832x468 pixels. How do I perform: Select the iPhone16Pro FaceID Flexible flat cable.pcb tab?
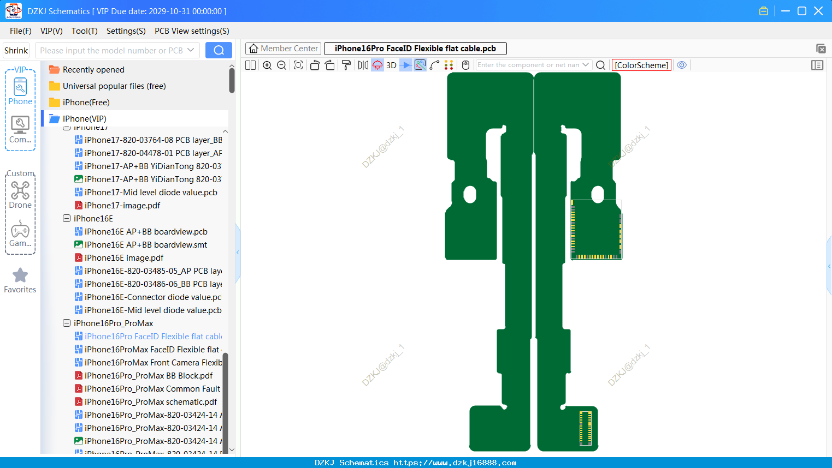point(415,49)
